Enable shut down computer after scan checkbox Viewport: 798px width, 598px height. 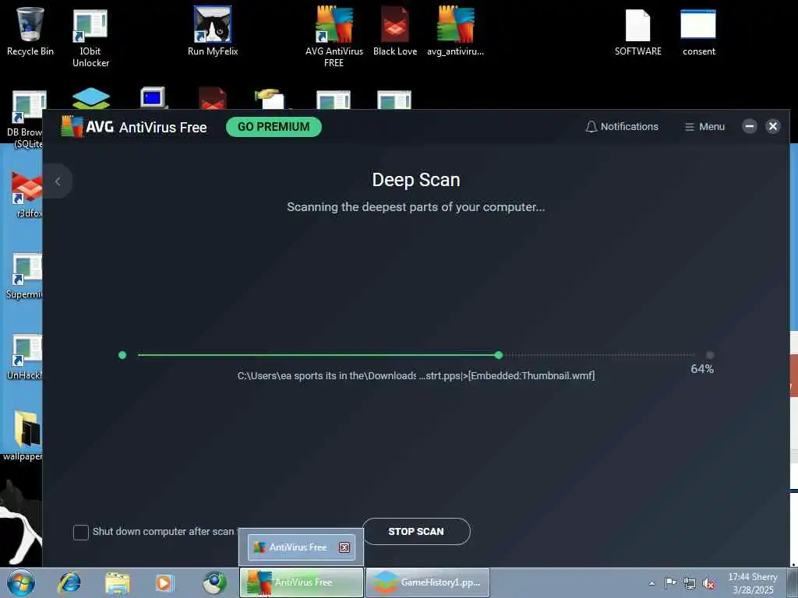click(81, 533)
